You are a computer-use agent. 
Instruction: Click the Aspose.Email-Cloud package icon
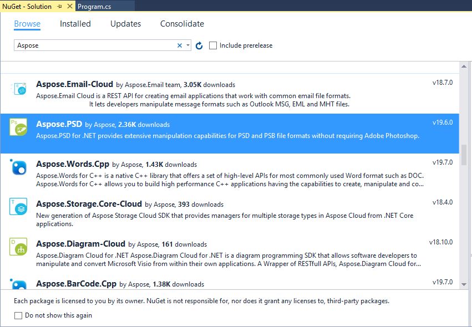[x=19, y=89]
